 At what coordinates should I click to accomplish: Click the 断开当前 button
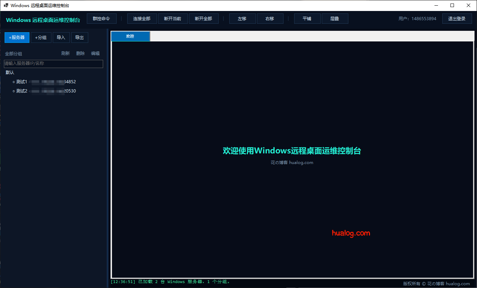pyautogui.click(x=173, y=19)
